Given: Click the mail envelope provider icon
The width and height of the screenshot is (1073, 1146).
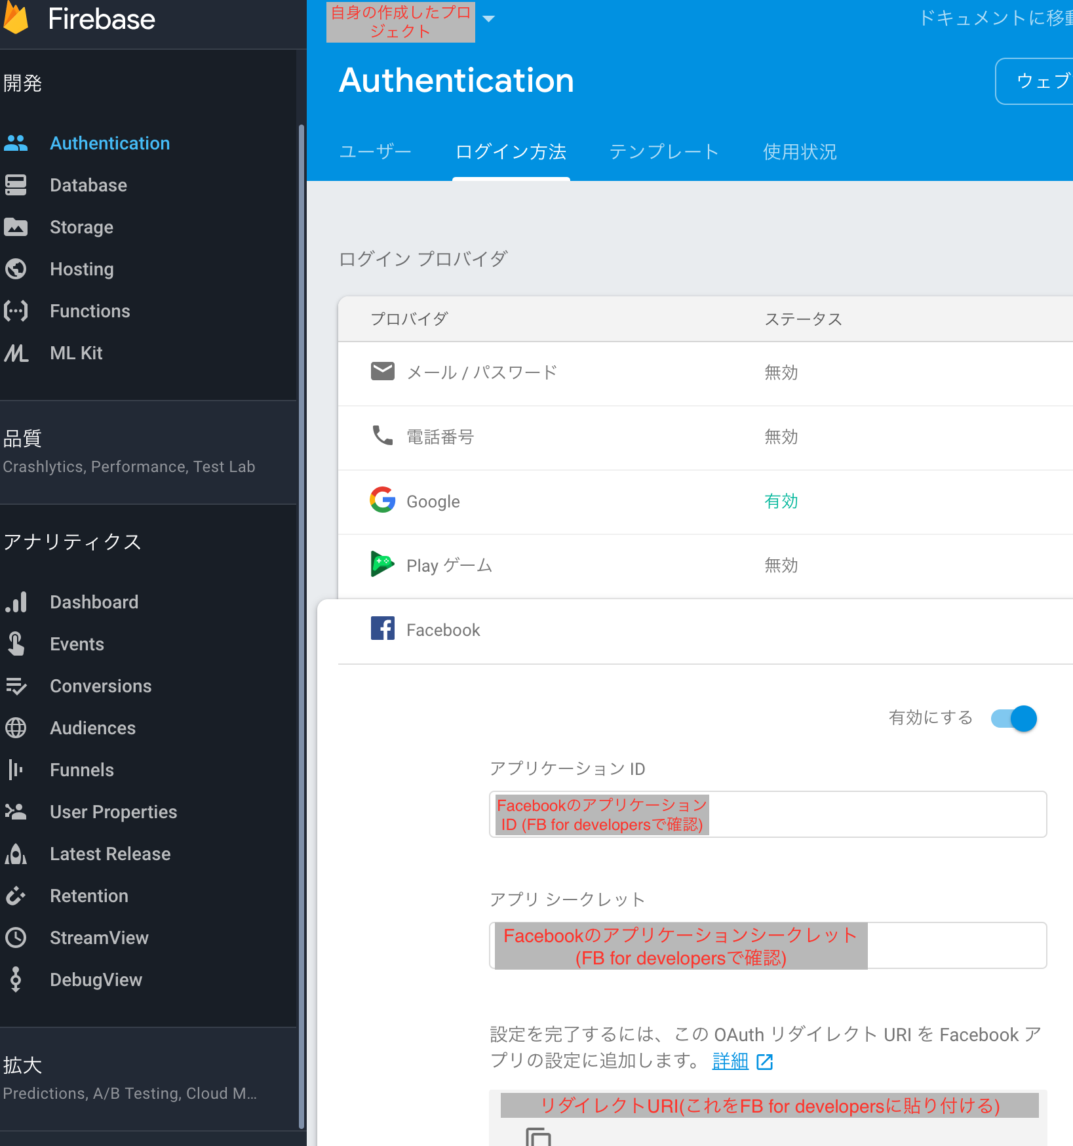Looking at the screenshot, I should [x=383, y=371].
